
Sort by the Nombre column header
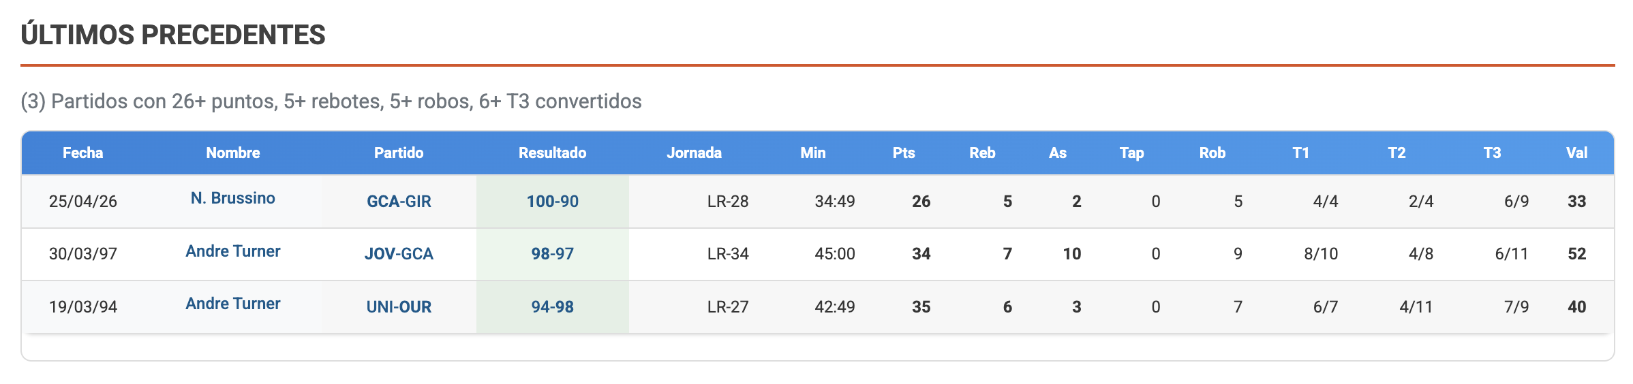pos(232,153)
